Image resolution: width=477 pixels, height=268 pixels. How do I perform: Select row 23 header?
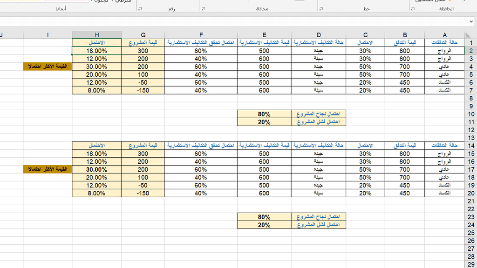pyautogui.click(x=471, y=217)
